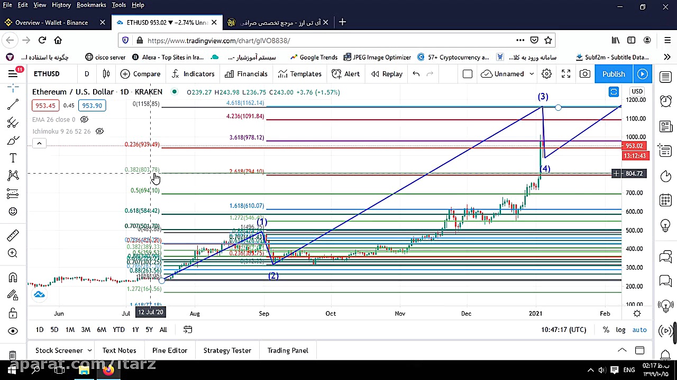Open the ideas lightbulb panel
This screenshot has width=677, height=380.
pyautogui.click(x=666, y=225)
